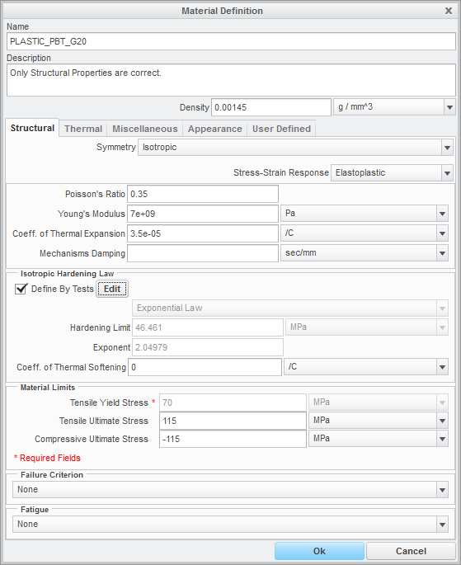Open Thermal Softening units dropdown
The width and height of the screenshot is (461, 565).
pos(366,367)
